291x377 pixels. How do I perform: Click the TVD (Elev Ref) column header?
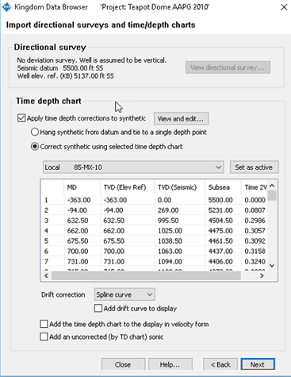pos(128,187)
